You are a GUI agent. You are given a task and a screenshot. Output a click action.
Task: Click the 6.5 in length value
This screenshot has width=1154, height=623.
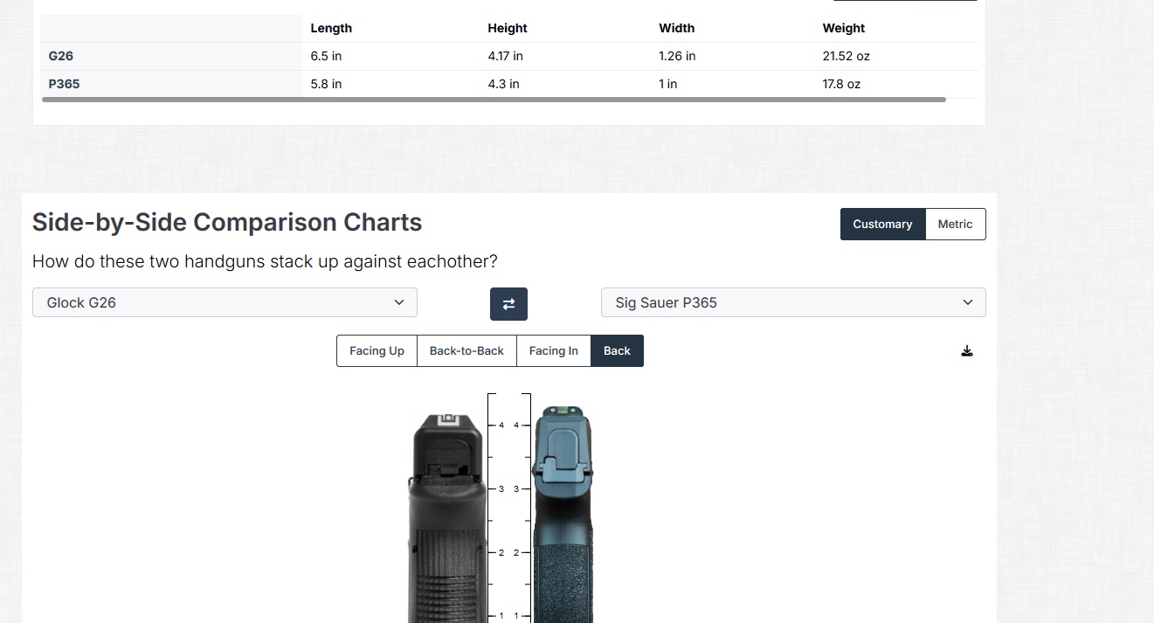326,56
